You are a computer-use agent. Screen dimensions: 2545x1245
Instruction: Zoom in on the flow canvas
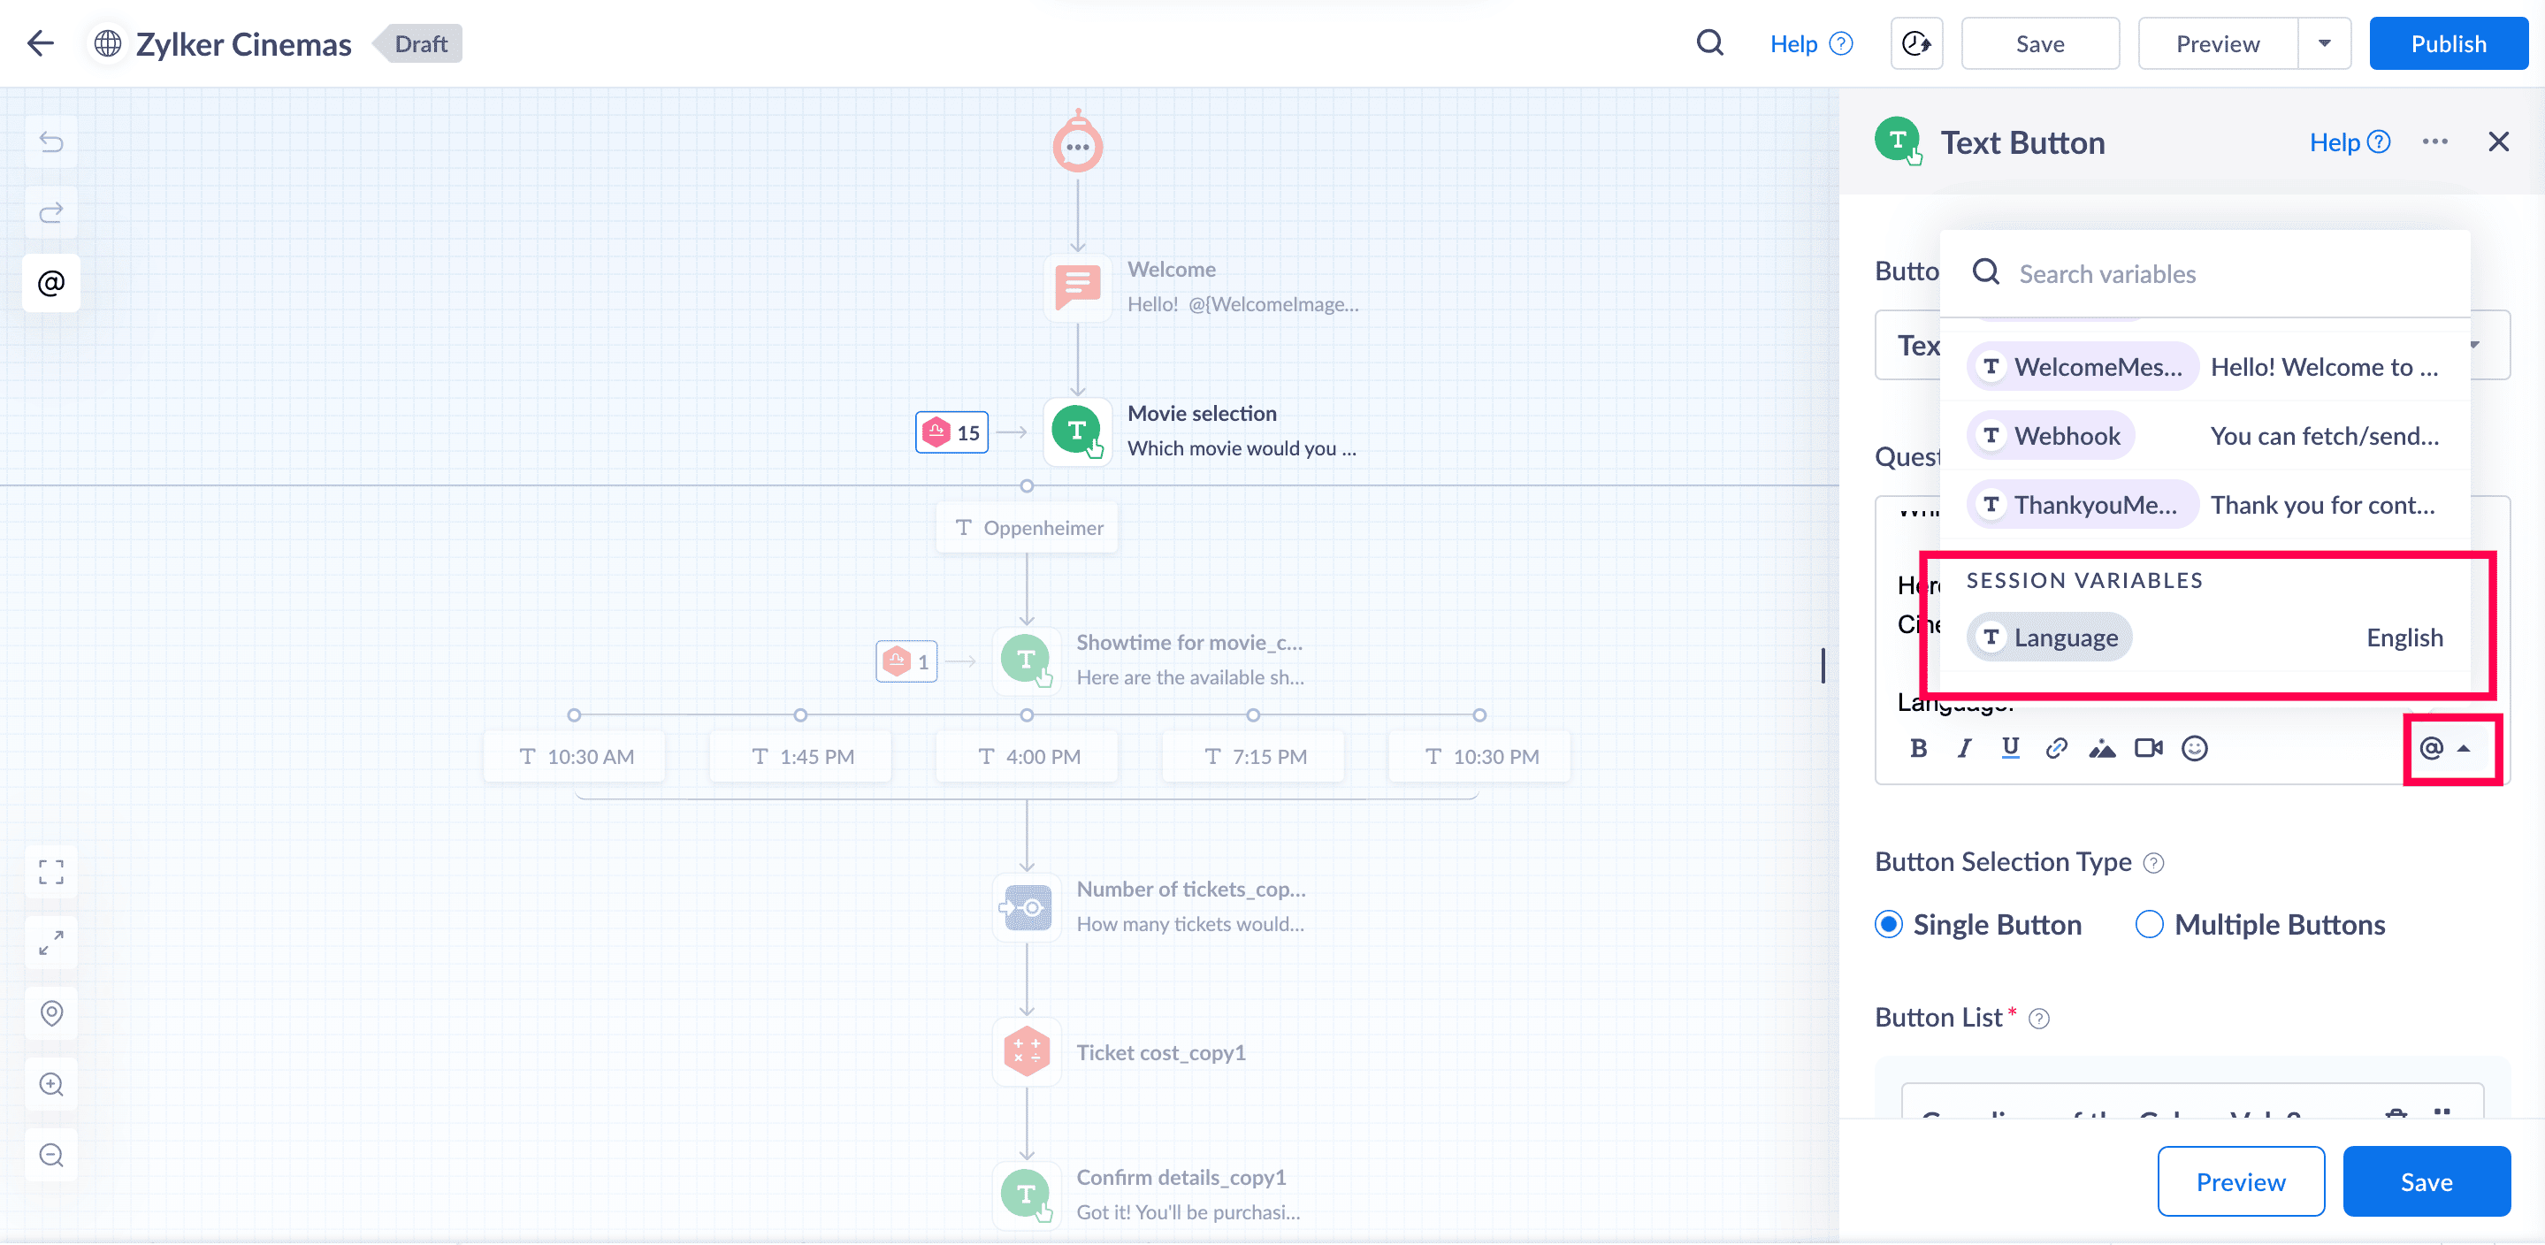pyautogui.click(x=51, y=1084)
